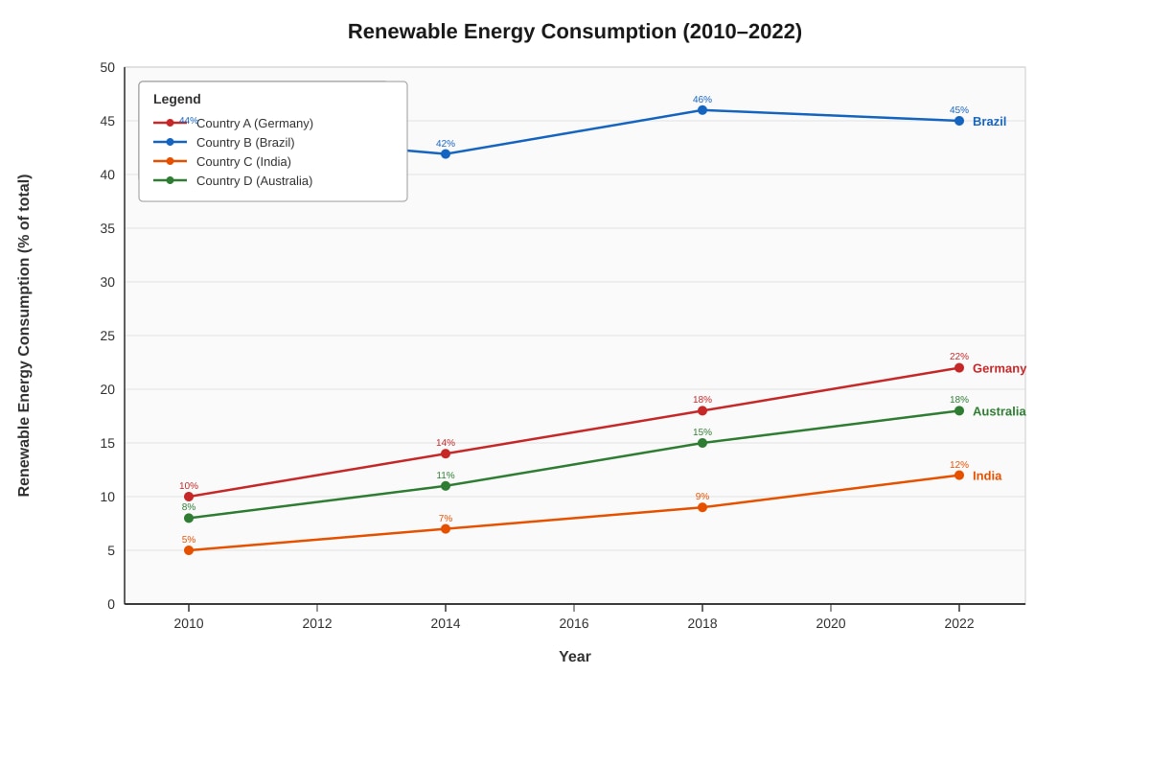Click the y-axis tick label 0
Screen dimensions: 1150x767
(111, 604)
